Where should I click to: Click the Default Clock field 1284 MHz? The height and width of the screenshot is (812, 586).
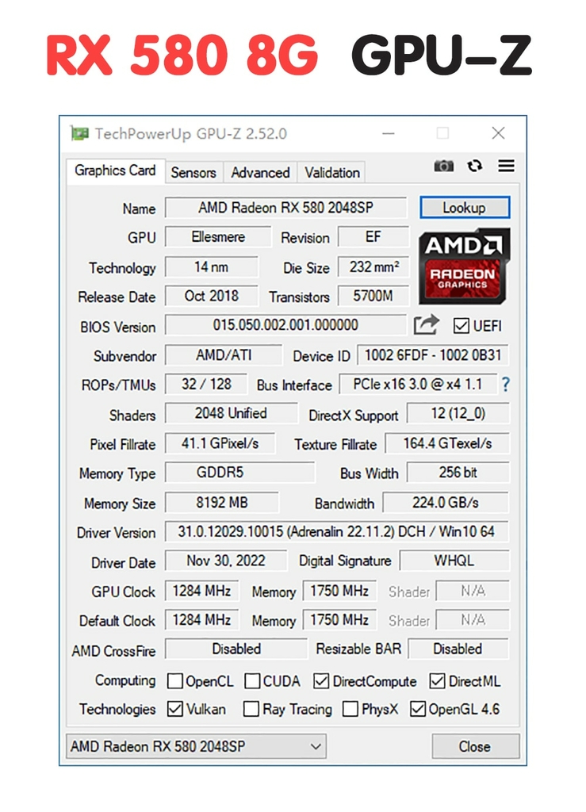click(202, 620)
